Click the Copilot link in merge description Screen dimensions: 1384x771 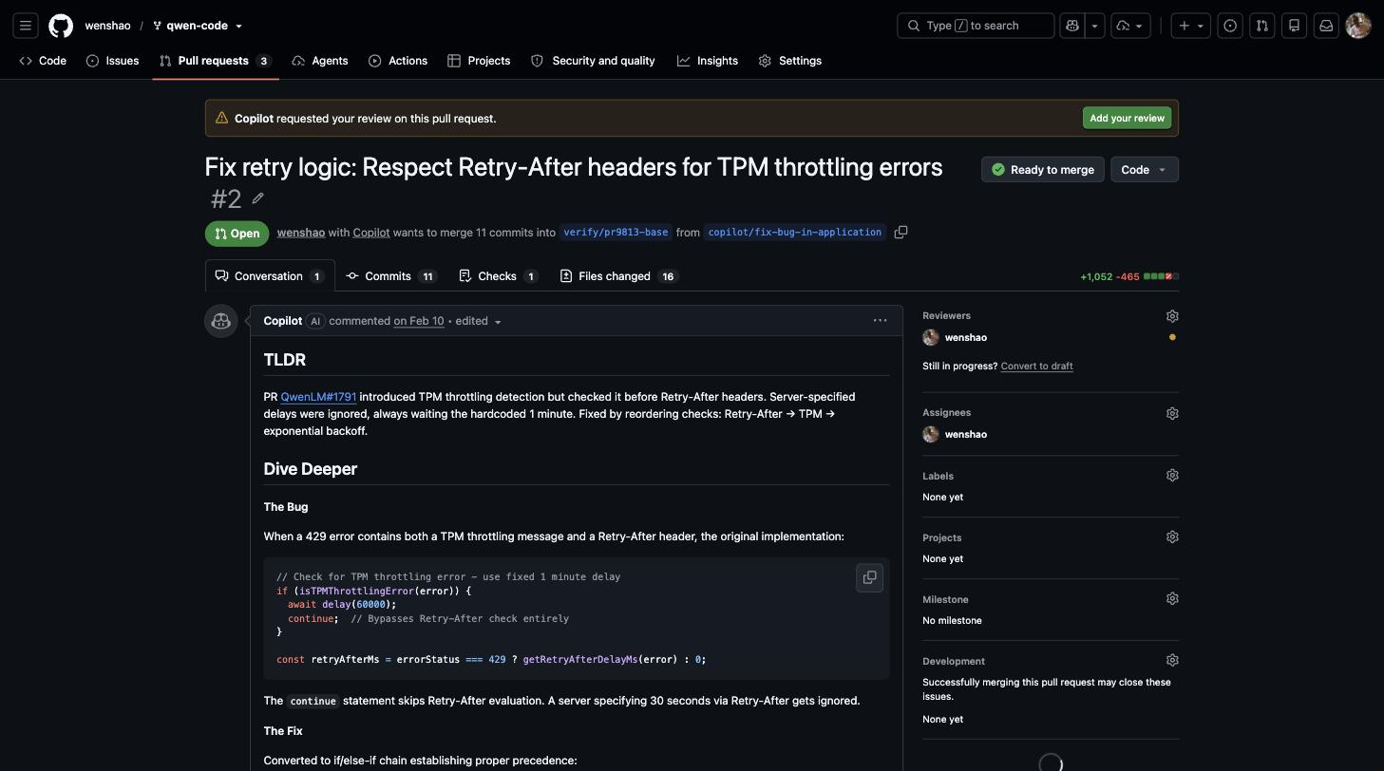(x=371, y=233)
